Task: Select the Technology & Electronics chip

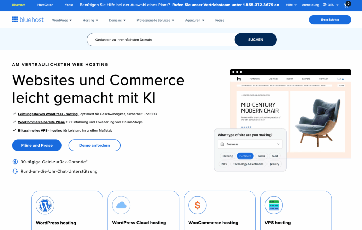Action: point(248,164)
